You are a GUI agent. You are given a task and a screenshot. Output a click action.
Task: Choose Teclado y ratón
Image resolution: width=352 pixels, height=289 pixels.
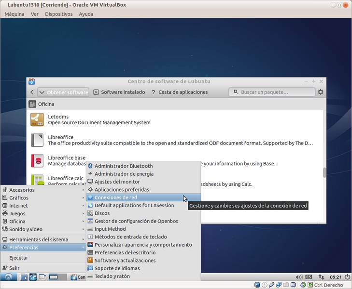pyautogui.click(x=143, y=276)
